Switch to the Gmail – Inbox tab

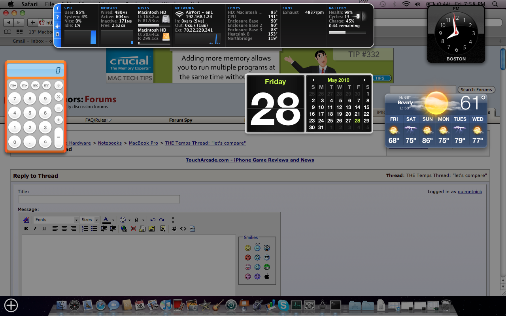point(34,41)
